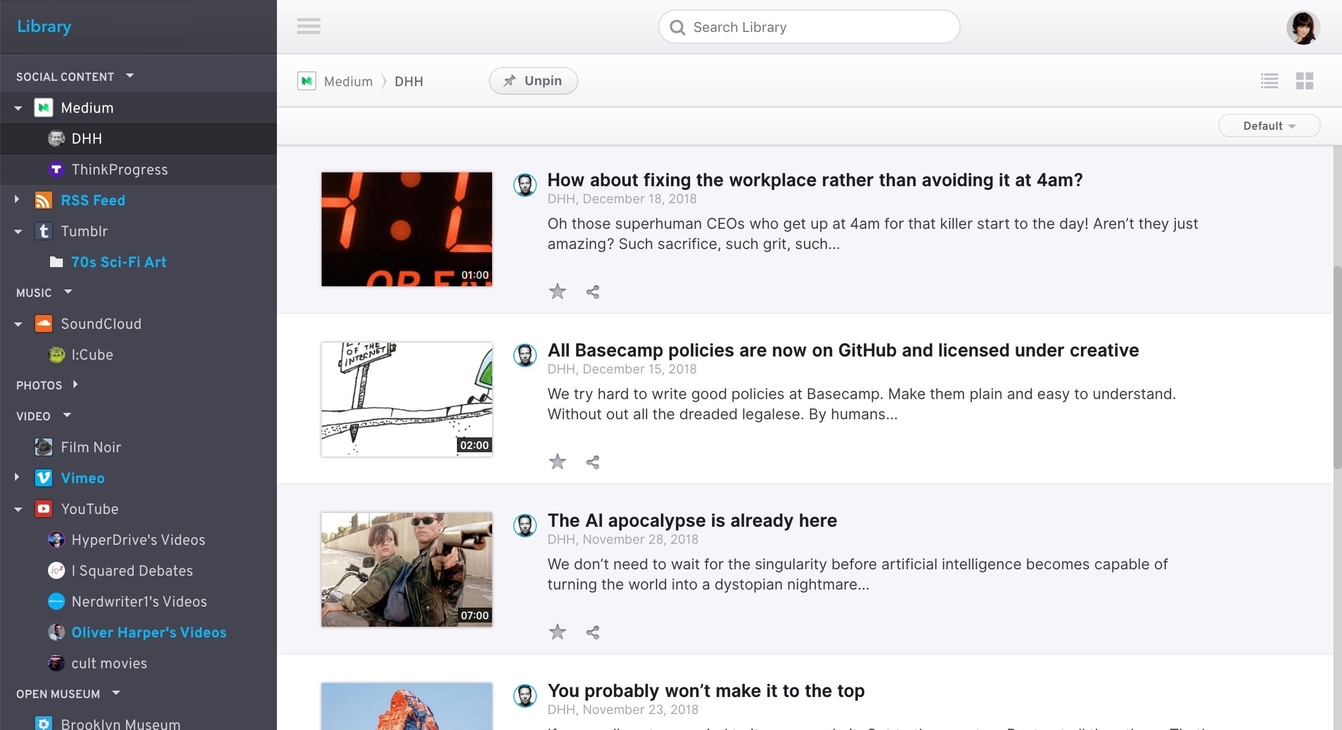Screen dimensions: 1342x730
Task: Click the 70s Sci-Fi Art folder icon
Action: (56, 262)
